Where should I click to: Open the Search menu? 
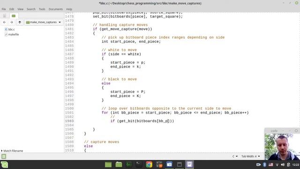coord(31,9)
